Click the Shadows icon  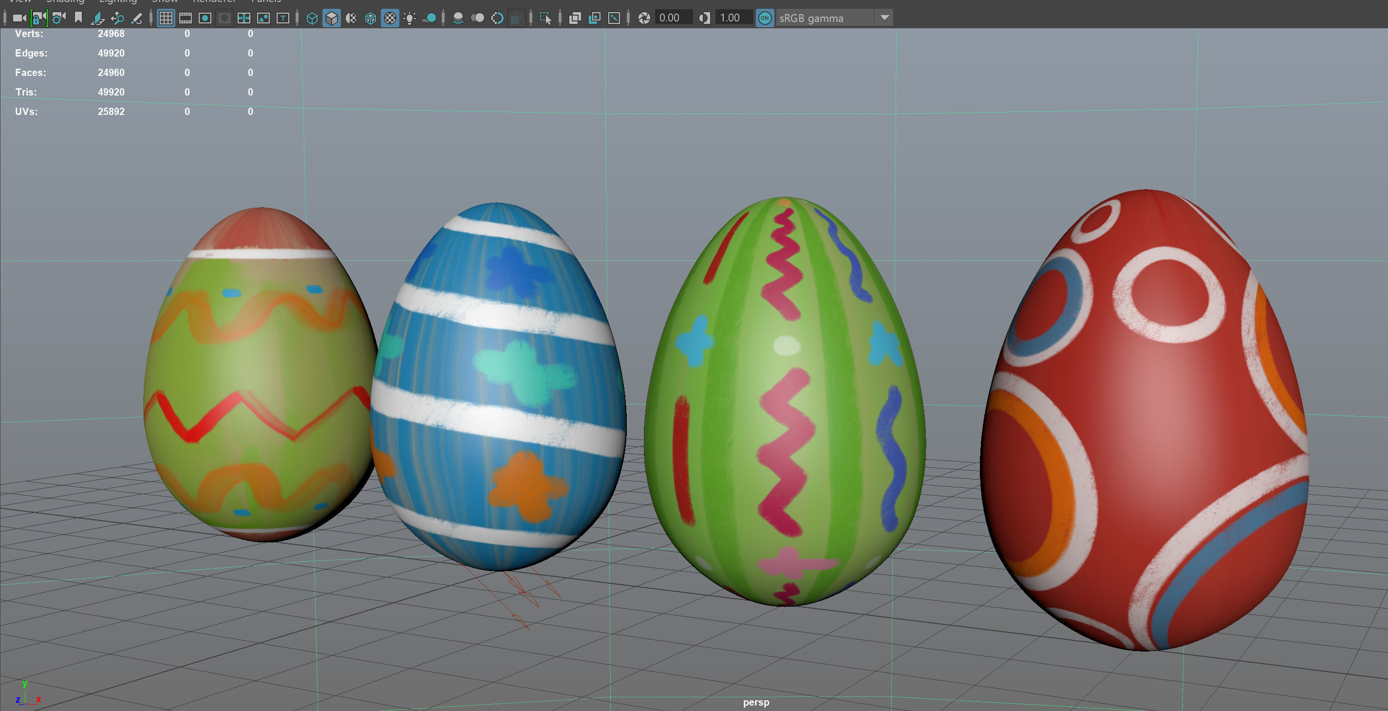point(430,18)
